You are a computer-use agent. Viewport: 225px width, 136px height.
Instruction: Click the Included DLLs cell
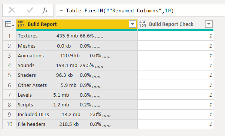pyautogui.click(x=77, y=115)
